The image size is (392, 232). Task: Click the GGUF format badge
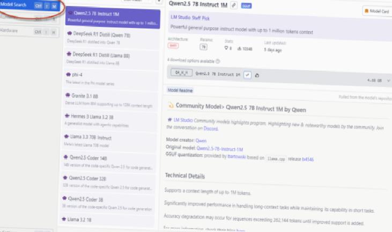pos(246,6)
